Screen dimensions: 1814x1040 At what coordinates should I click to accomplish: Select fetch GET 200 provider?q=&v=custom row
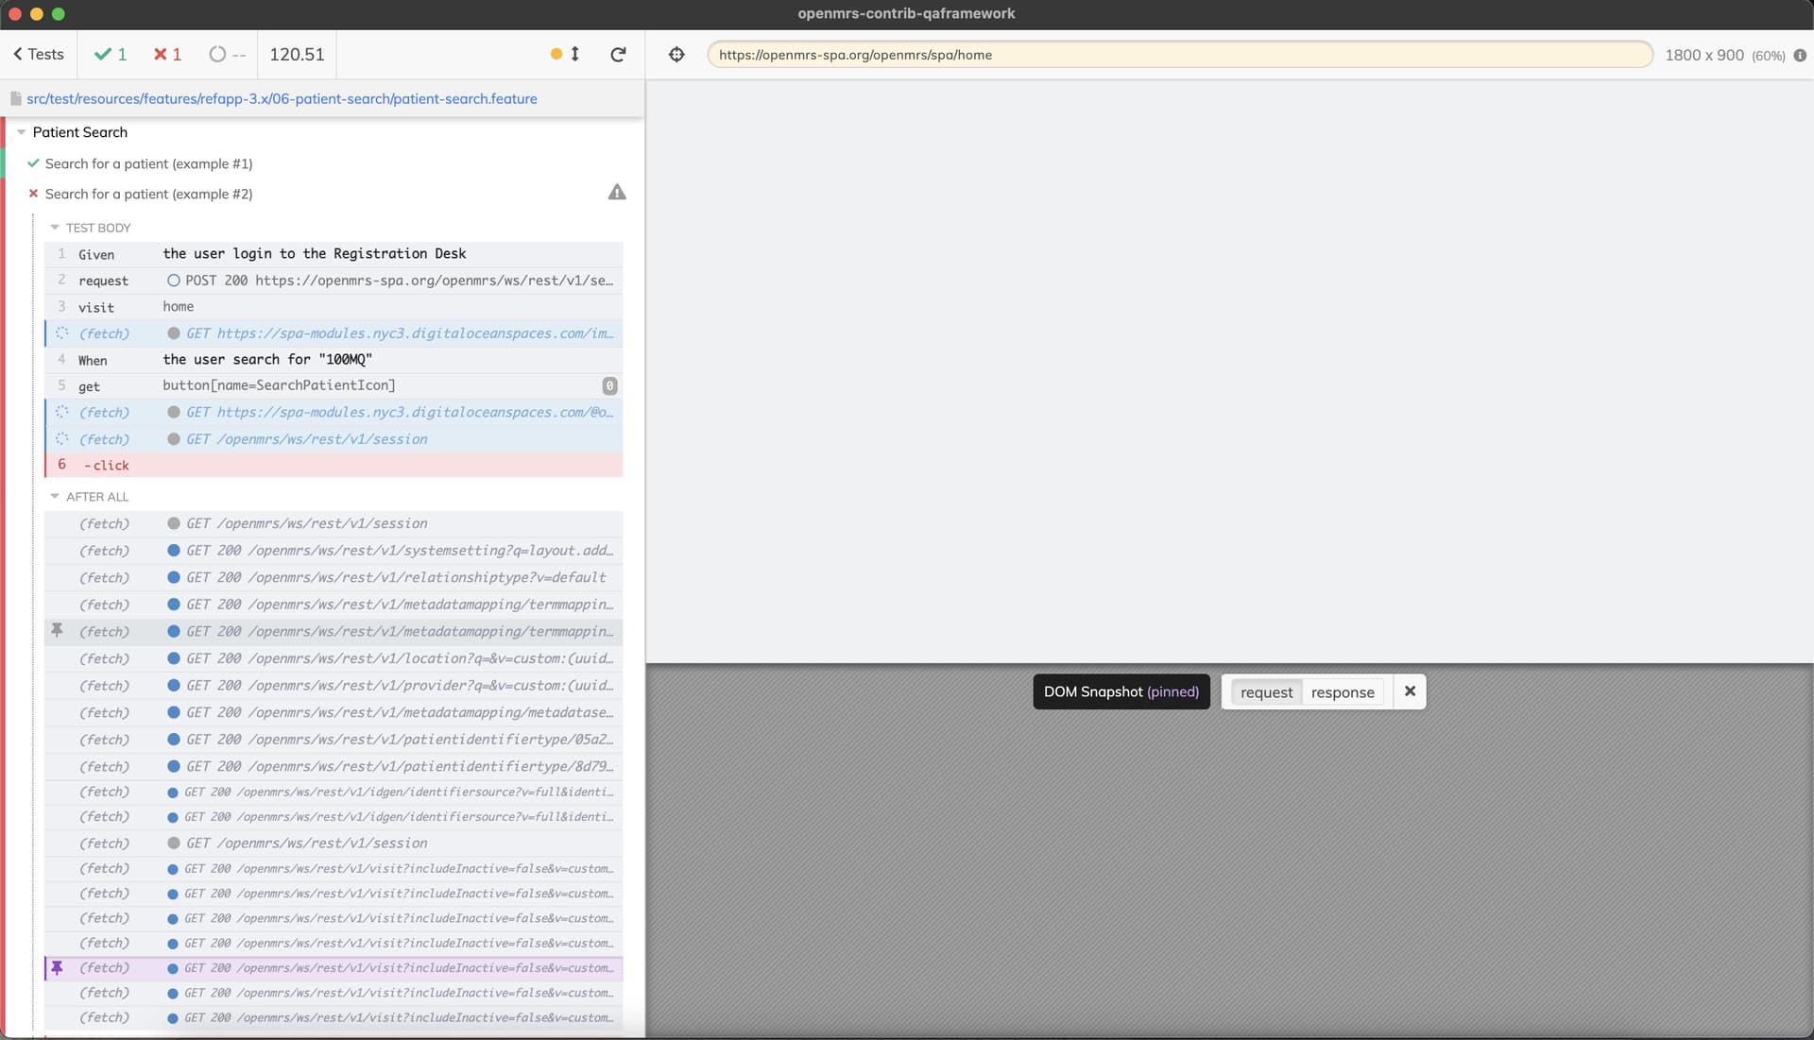[334, 686]
